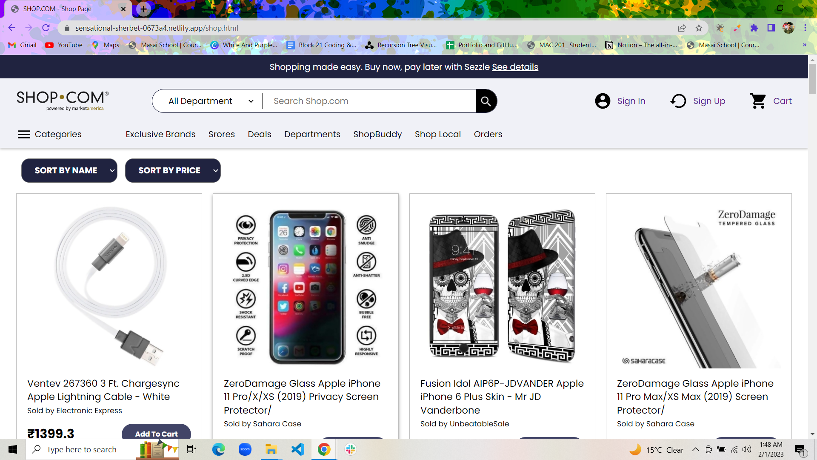Go back with the browser back arrow

tap(11, 28)
